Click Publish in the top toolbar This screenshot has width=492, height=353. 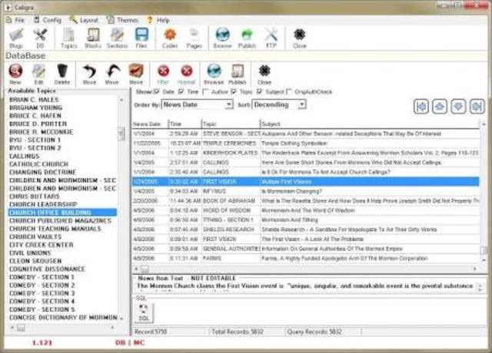point(247,38)
